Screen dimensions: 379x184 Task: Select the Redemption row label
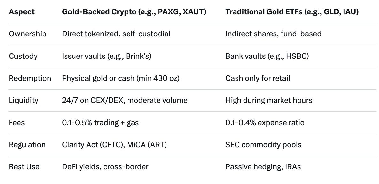coord(30,78)
